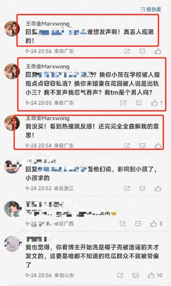Share the 浙江 comment at 23:52

[x=127, y=188]
